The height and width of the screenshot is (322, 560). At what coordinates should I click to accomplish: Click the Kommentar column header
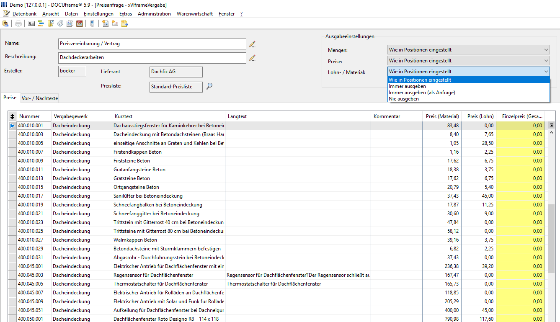(397, 116)
